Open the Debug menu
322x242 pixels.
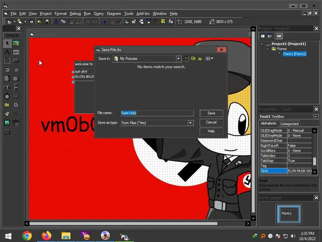tap(75, 14)
